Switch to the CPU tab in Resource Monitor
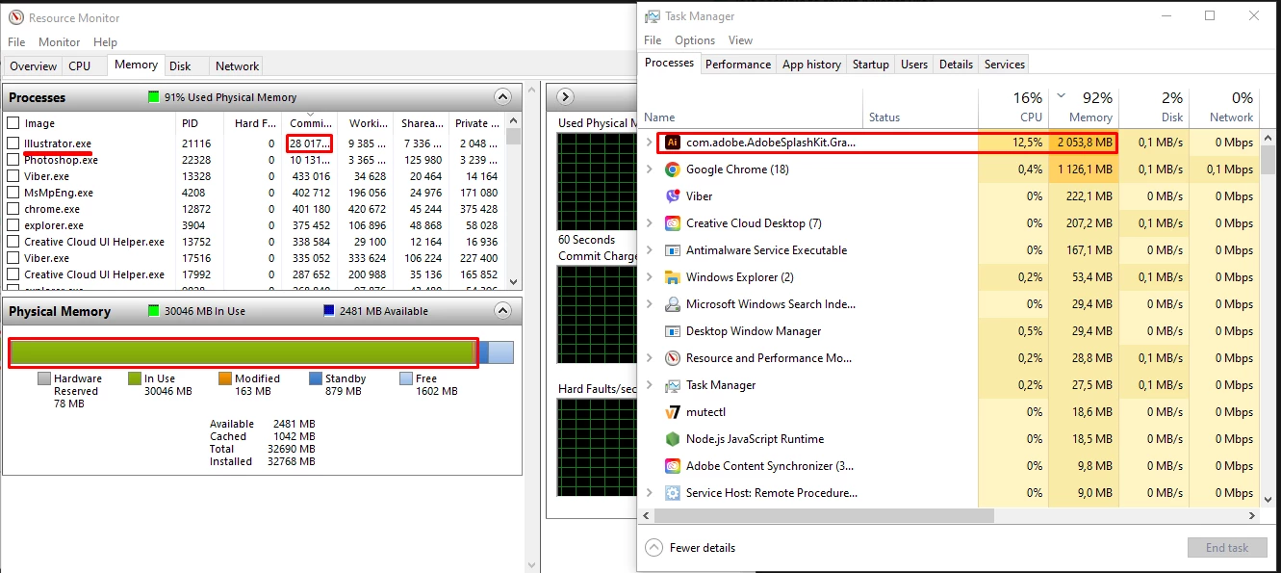The width and height of the screenshot is (1281, 573). [x=80, y=66]
